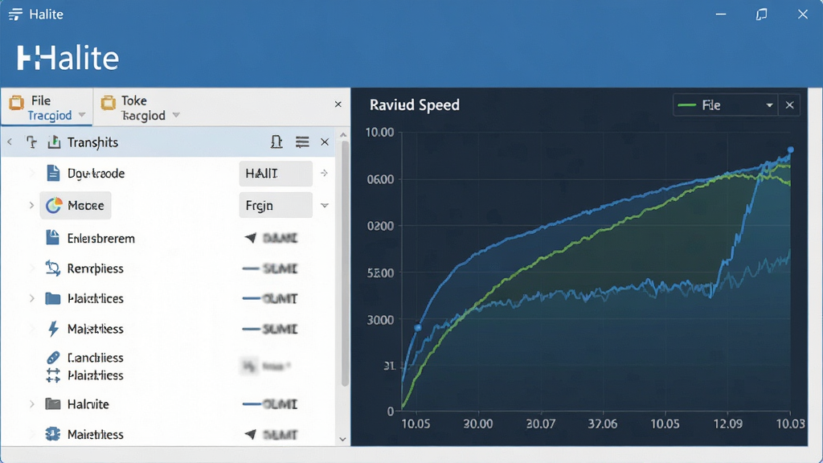823x463 pixels.
Task: Switch to the Toke tab
Action: pyautogui.click(x=141, y=107)
